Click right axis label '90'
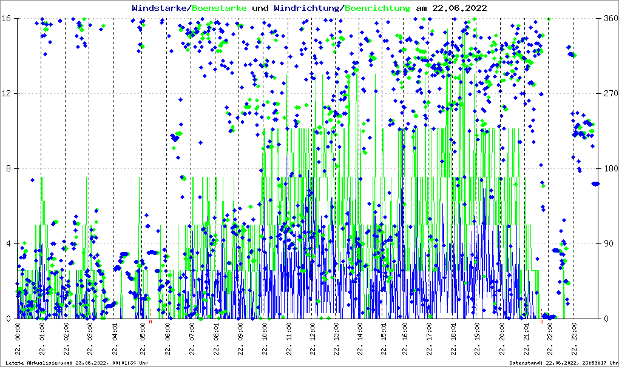Screen dimensions: 619x367 coord(609,243)
